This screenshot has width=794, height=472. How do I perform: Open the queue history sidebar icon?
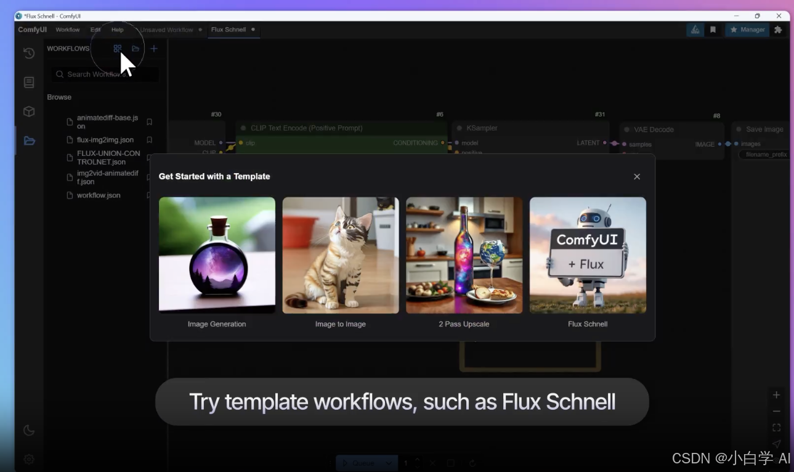click(29, 53)
